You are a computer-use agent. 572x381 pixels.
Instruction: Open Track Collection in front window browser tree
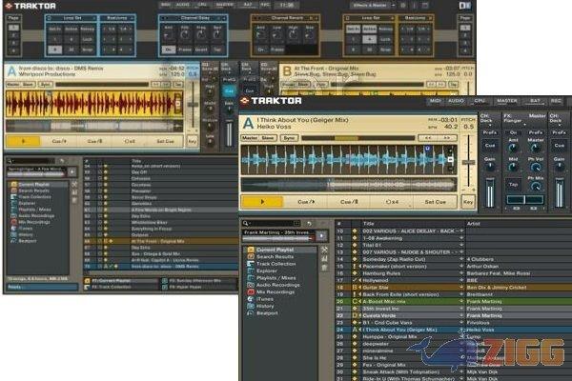pyautogui.click(x=276, y=264)
